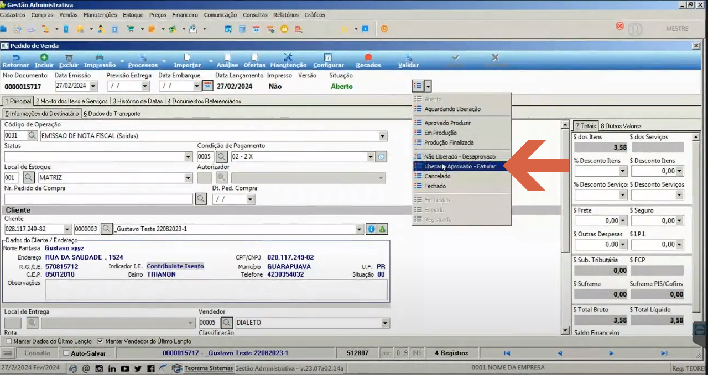The width and height of the screenshot is (708, 375).
Task: Click the blue client info icon
Action: 372,229
